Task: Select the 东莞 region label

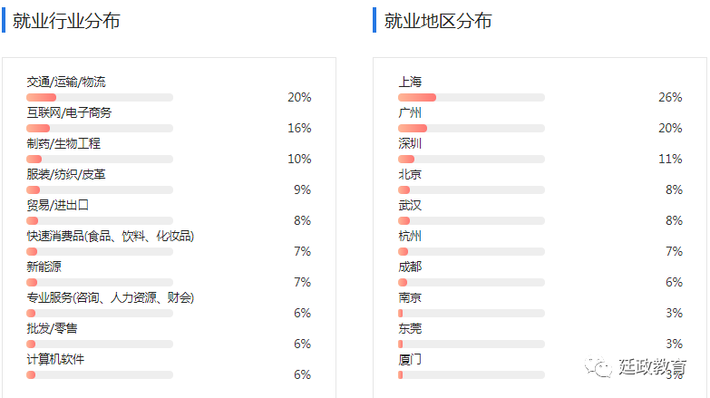Action: [410, 328]
